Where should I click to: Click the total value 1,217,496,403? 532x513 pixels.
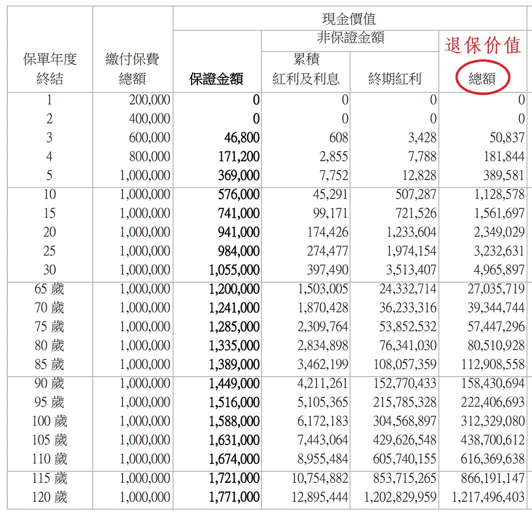(488, 497)
